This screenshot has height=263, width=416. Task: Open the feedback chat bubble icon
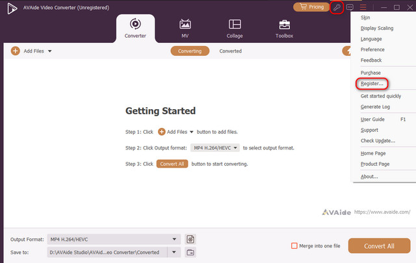350,7
